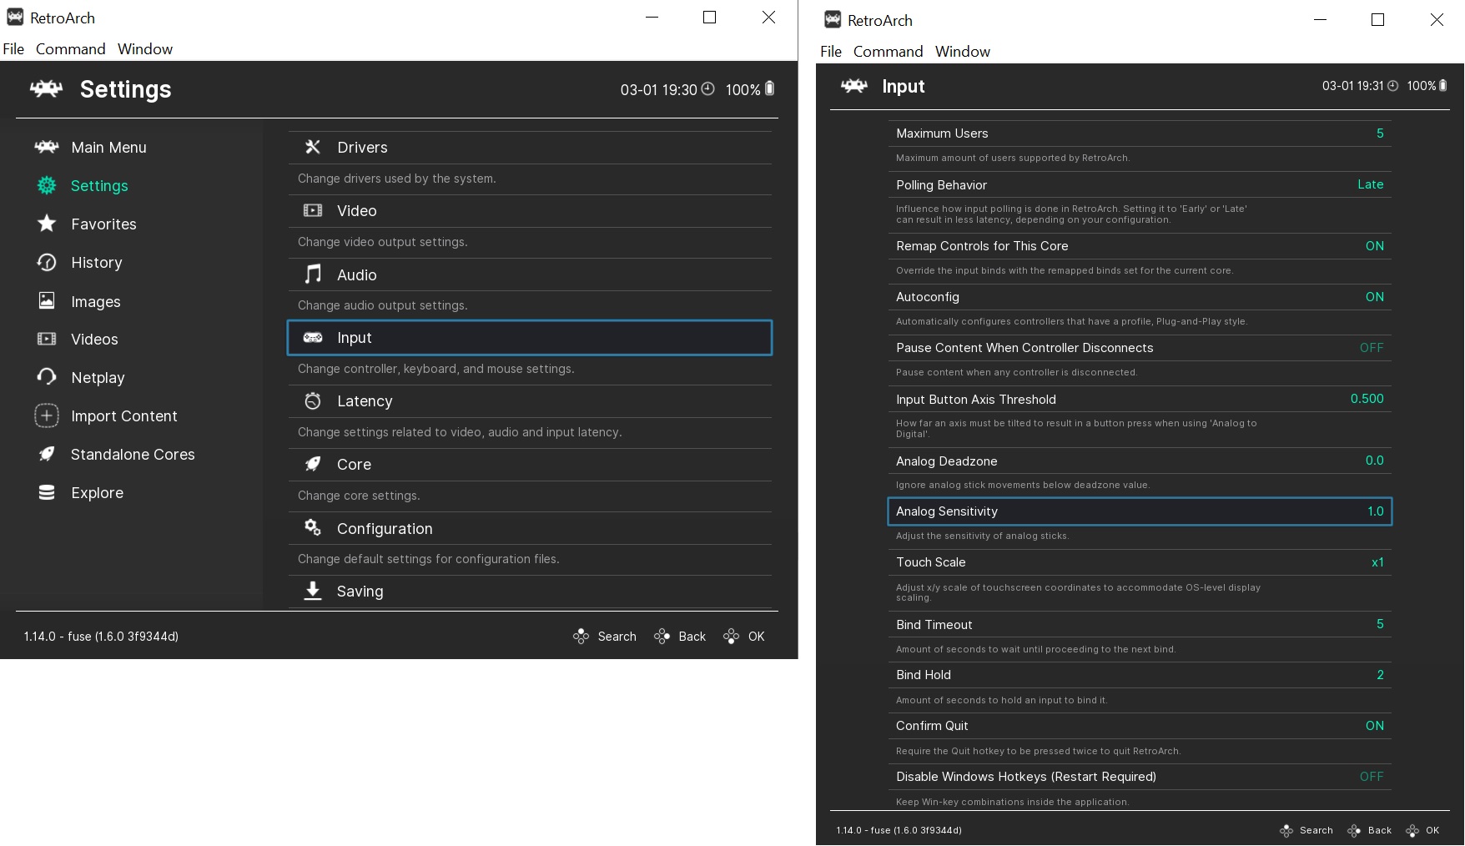The height and width of the screenshot is (846, 1465).
Task: Click the Latency stopwatch icon
Action: pyautogui.click(x=313, y=401)
